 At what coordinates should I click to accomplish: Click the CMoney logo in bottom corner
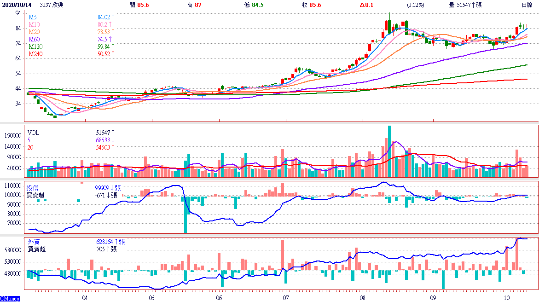(x=10, y=299)
